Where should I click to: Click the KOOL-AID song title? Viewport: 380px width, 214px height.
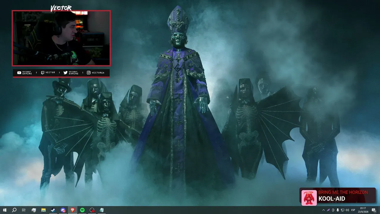tap(332, 199)
